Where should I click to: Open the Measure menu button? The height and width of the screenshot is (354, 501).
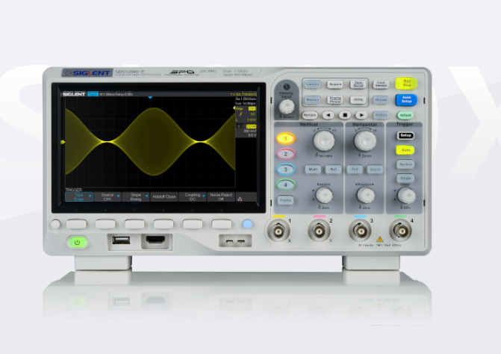click(312, 99)
